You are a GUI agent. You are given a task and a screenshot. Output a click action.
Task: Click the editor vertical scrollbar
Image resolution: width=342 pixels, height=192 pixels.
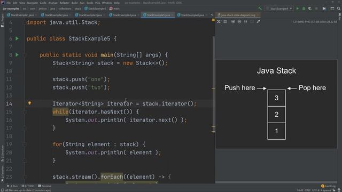point(214,84)
